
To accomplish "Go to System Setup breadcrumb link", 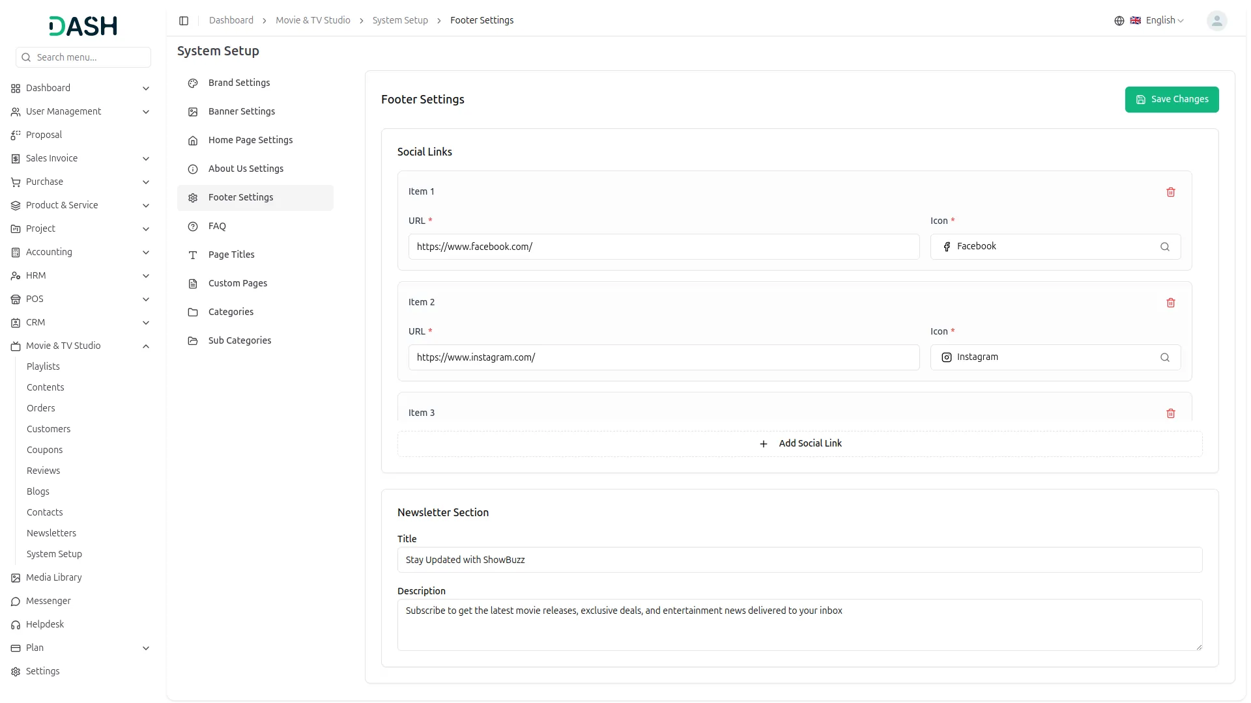I will point(400,21).
